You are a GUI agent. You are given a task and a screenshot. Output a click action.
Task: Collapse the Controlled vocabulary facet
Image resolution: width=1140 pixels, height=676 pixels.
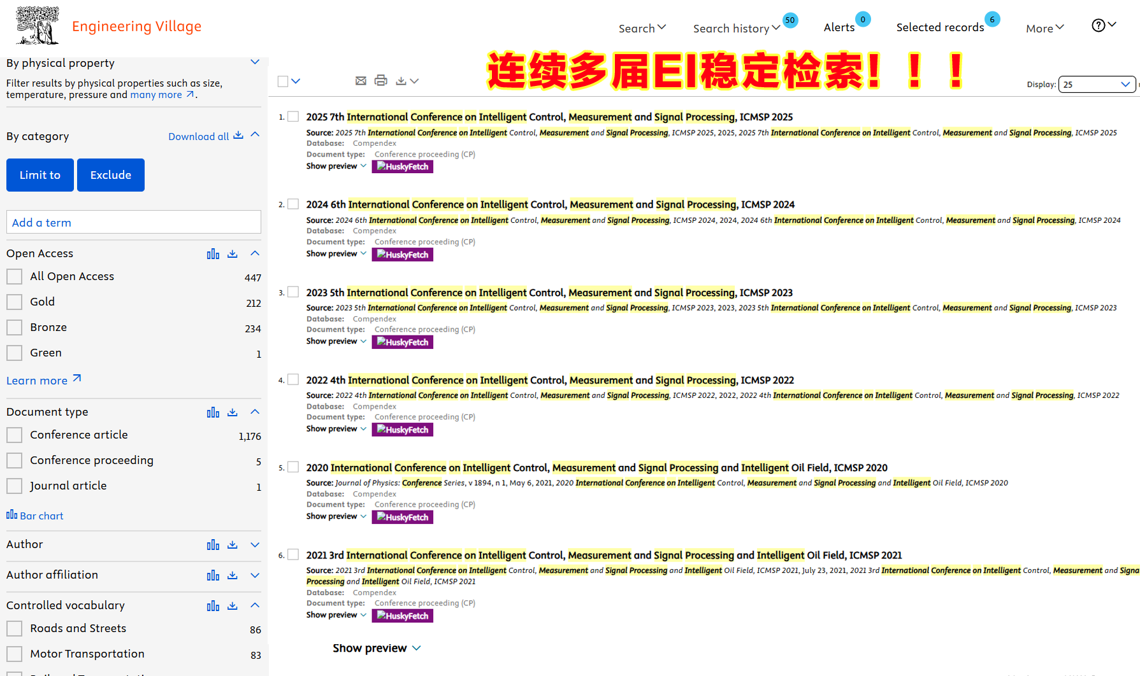coord(255,605)
